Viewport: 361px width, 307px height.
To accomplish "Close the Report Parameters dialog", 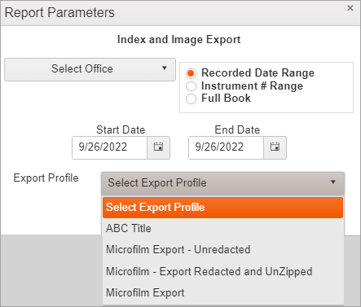I will tap(350, 8).
